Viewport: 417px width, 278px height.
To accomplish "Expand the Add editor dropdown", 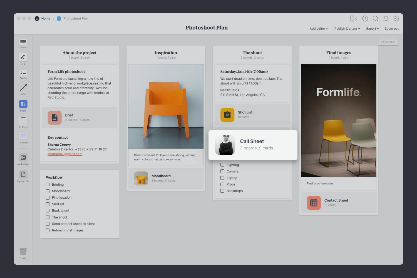I will (x=319, y=29).
